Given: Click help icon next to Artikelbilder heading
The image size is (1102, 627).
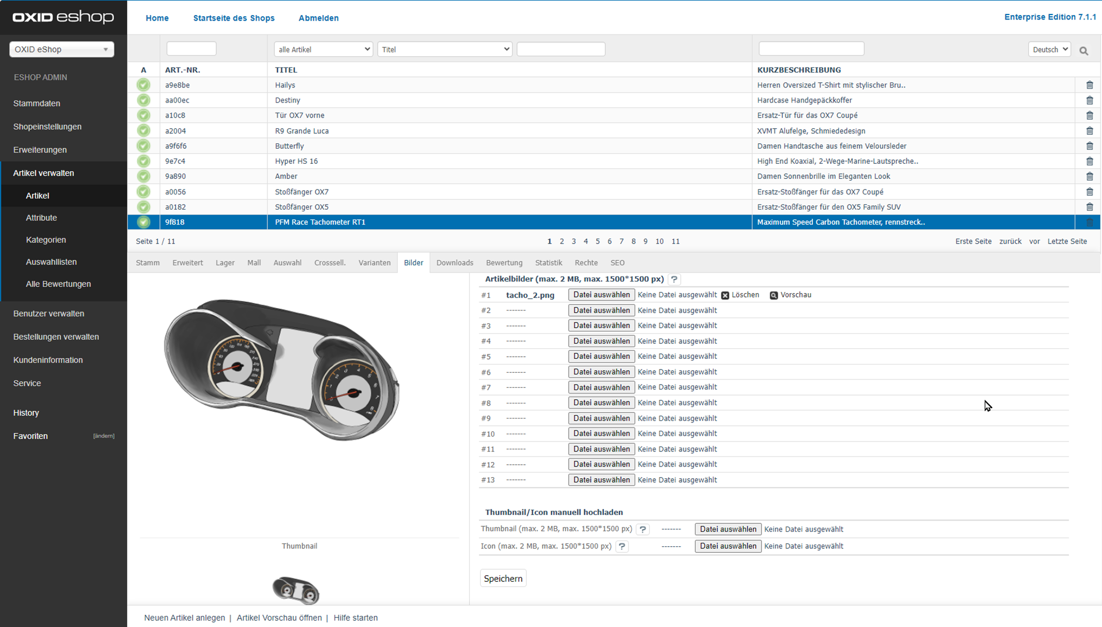Looking at the screenshot, I should 674,279.
